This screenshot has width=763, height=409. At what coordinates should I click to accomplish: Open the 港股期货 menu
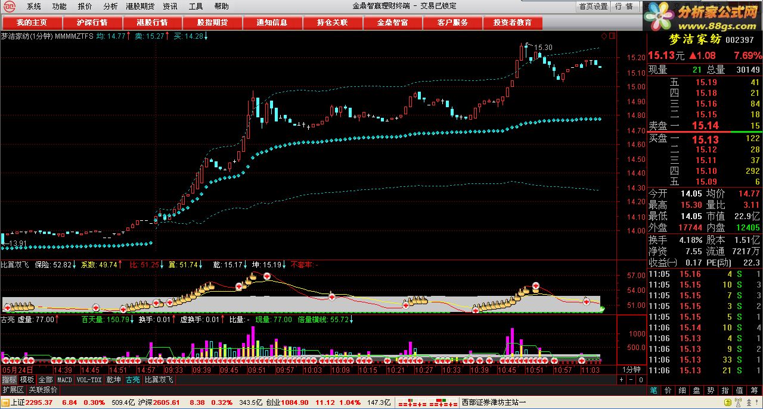(x=140, y=7)
